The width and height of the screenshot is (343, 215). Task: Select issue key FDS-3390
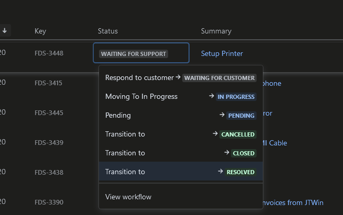[49, 202]
